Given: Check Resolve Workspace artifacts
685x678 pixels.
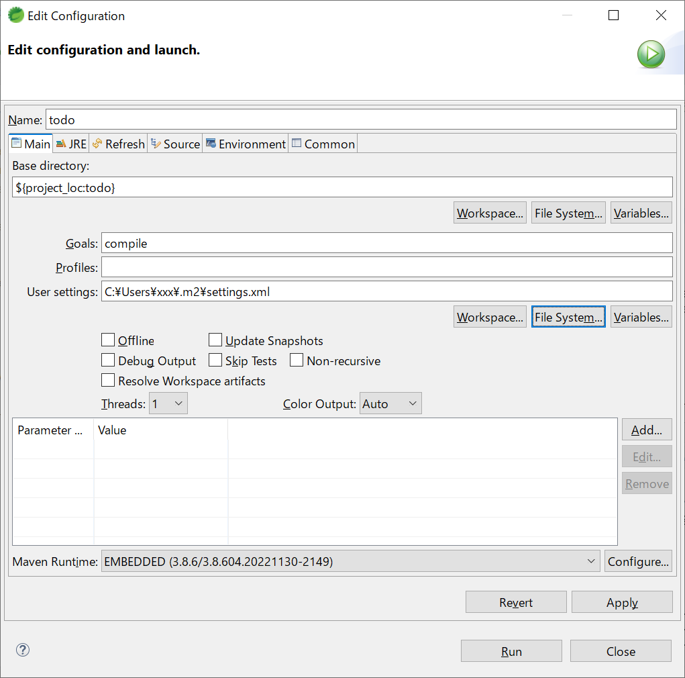Looking at the screenshot, I should click(108, 381).
